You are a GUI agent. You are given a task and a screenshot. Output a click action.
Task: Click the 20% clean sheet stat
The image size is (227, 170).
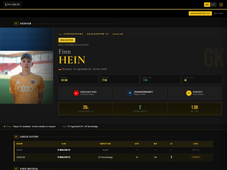[x=86, y=109]
